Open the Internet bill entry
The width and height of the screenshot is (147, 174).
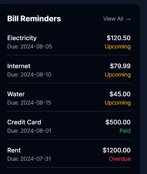(x=69, y=70)
